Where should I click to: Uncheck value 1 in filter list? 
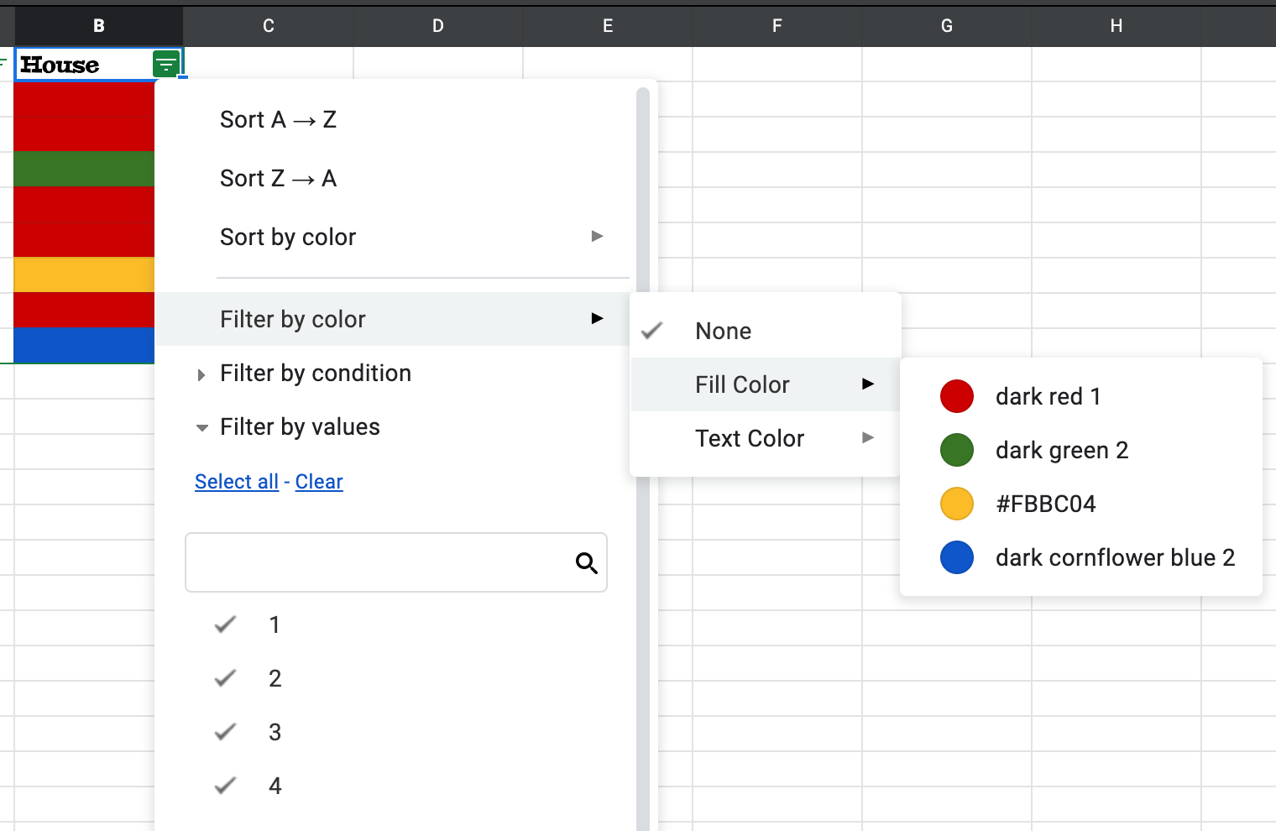[x=225, y=625]
